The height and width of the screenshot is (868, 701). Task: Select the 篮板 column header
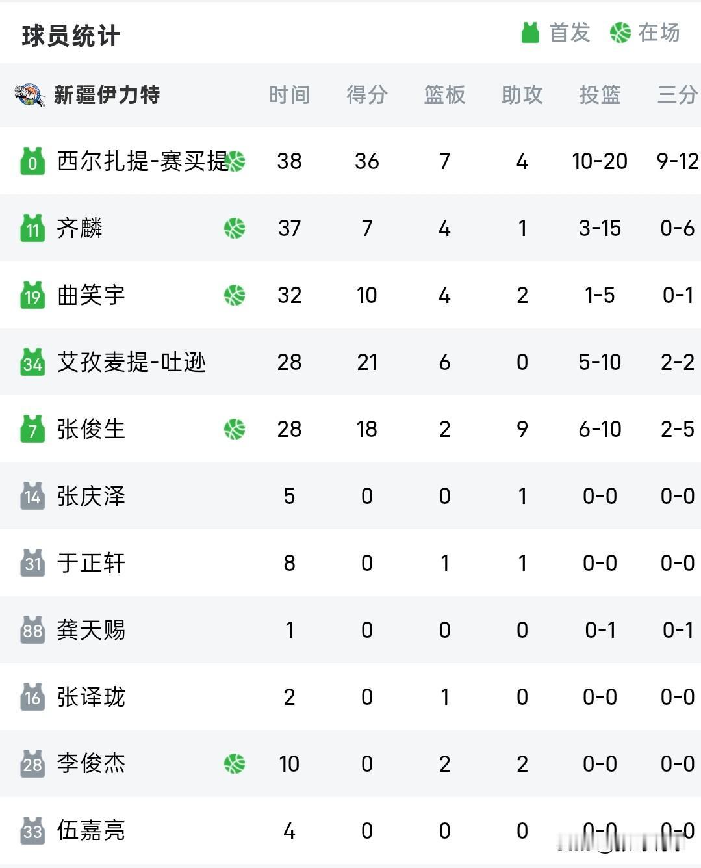tap(445, 95)
